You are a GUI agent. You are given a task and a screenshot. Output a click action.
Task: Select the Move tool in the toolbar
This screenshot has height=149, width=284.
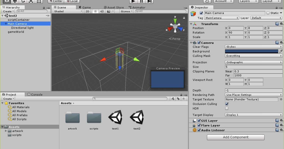tap(15, 2)
